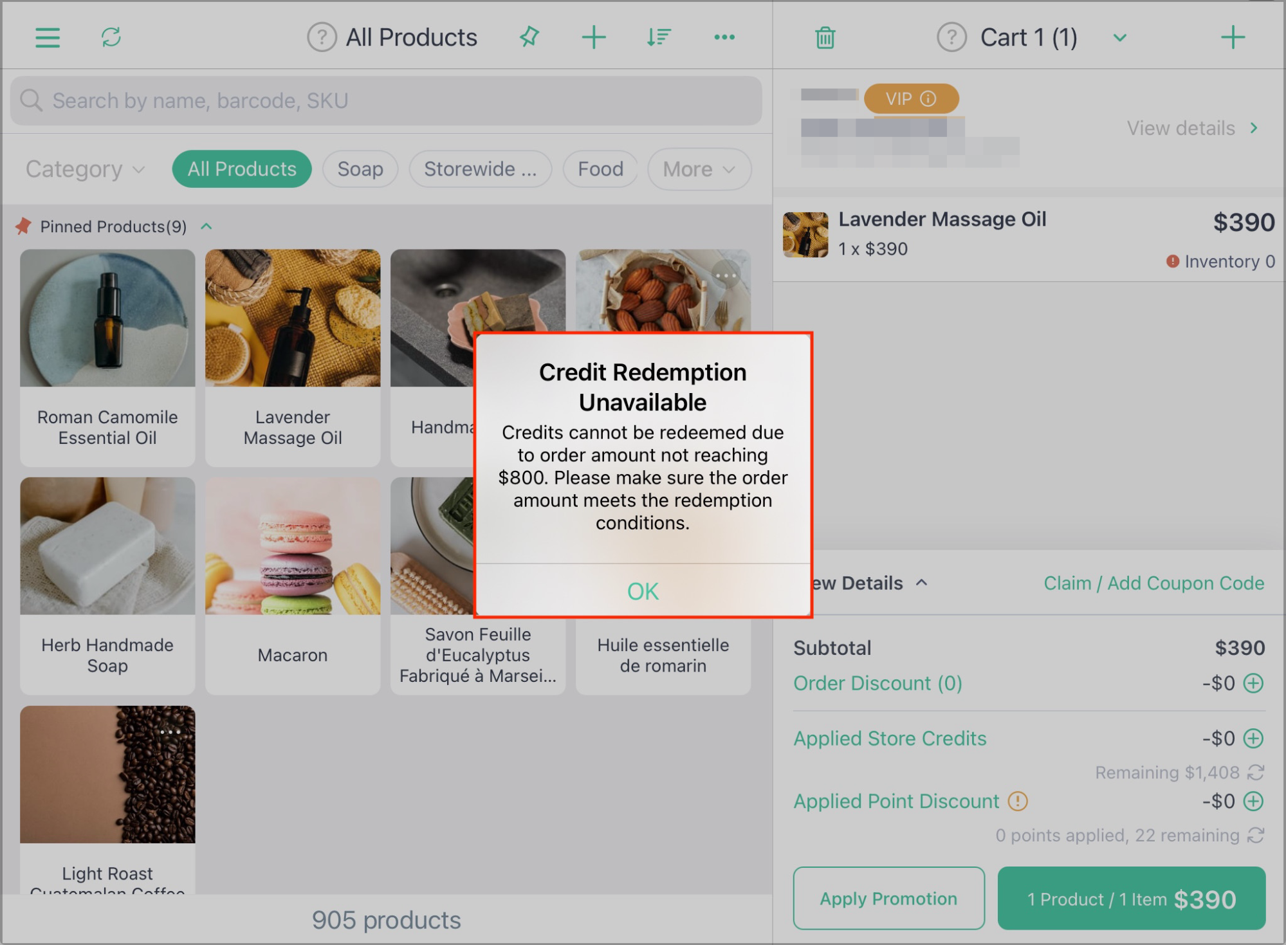Add new cart with plus icon
The image size is (1286, 945).
click(1233, 37)
